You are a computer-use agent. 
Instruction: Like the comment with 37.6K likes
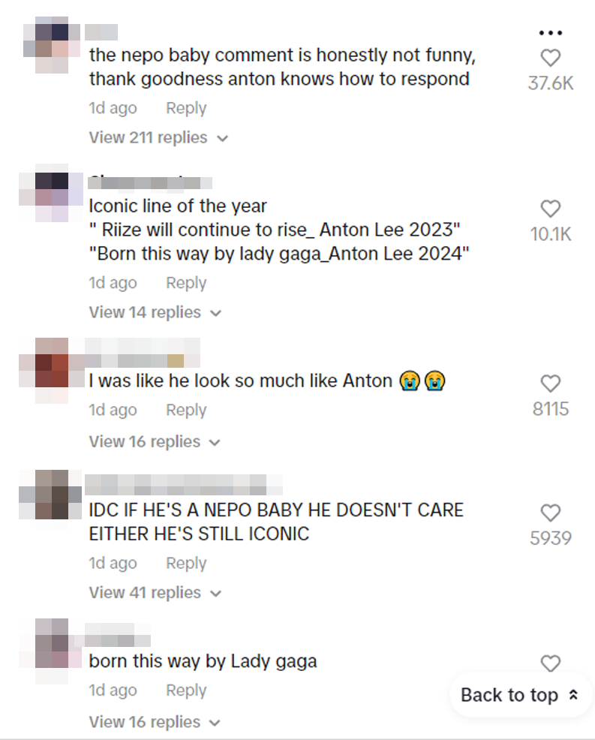[550, 58]
